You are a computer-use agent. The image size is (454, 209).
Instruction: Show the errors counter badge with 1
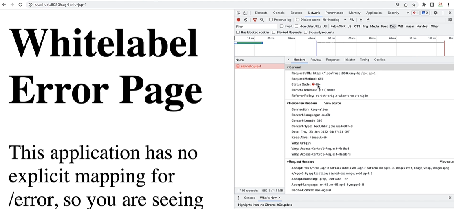click(415, 13)
